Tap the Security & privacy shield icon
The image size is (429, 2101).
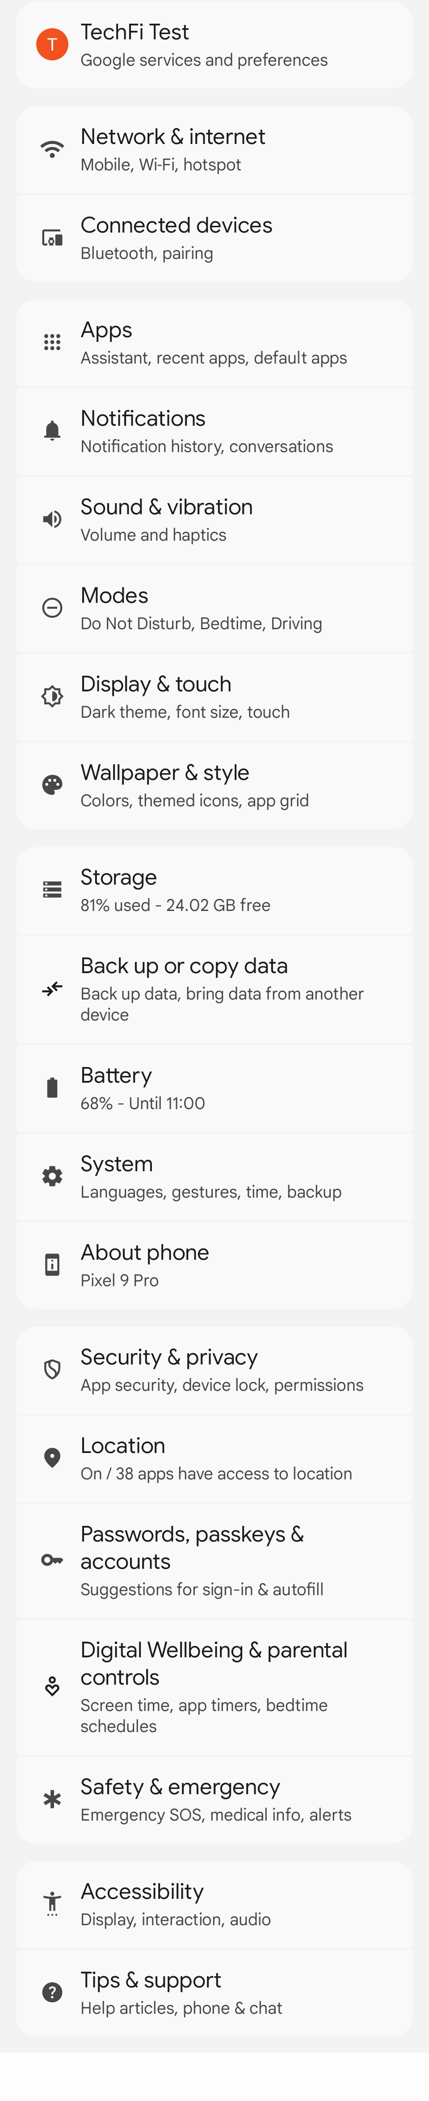(52, 1370)
